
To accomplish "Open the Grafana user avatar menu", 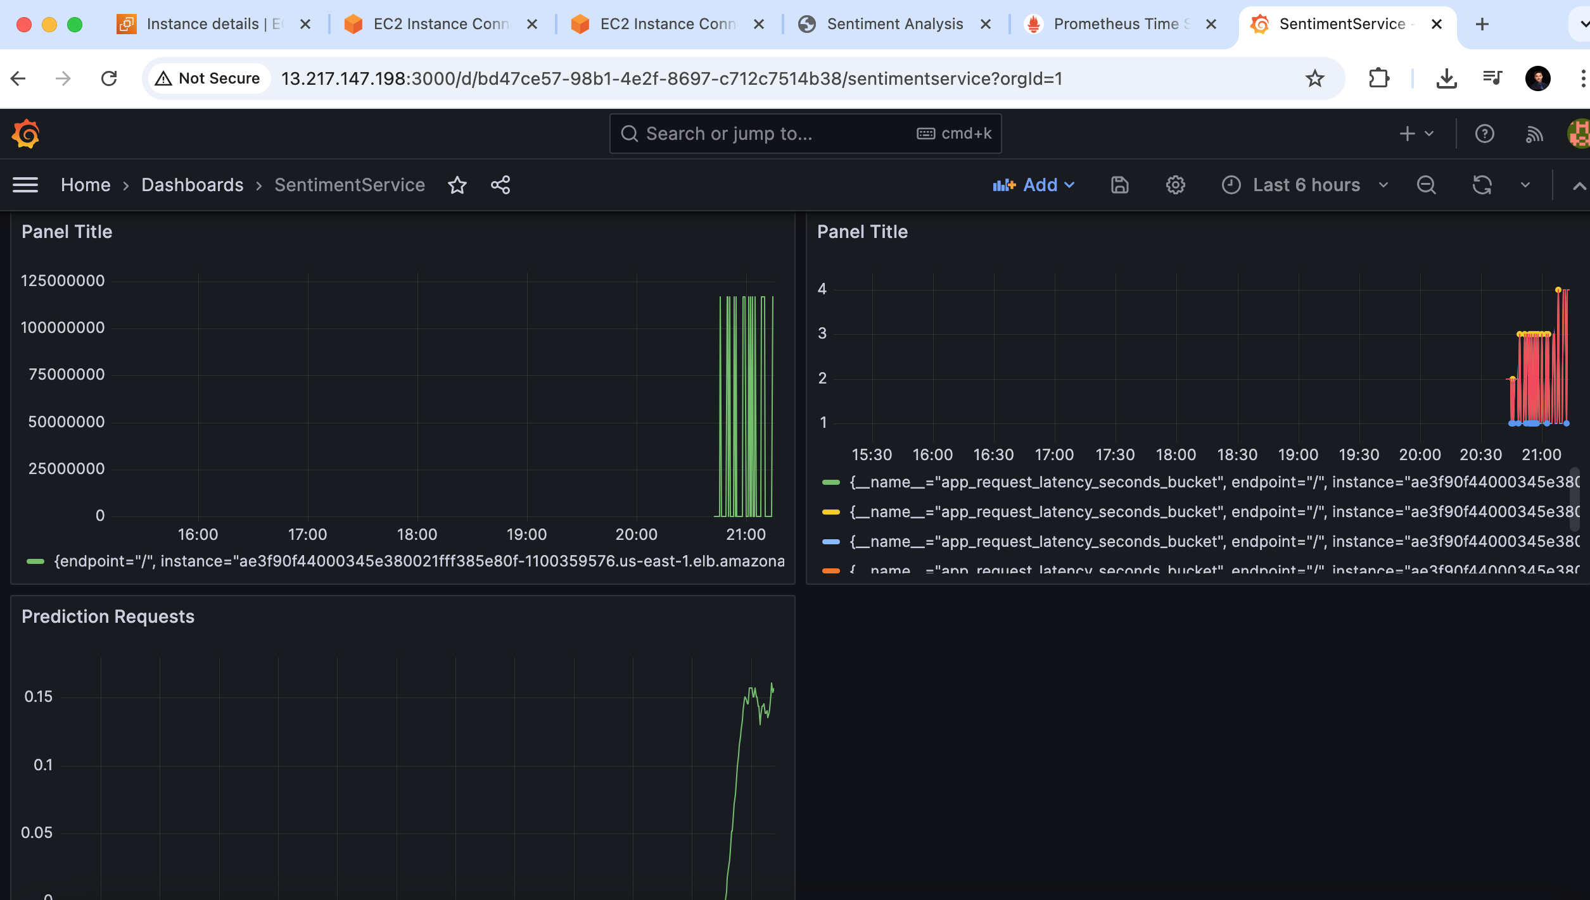I will click(x=1579, y=134).
